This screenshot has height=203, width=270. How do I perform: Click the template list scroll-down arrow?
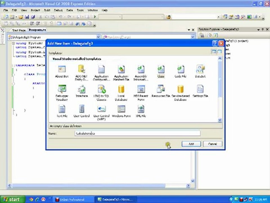pyautogui.click(x=220, y=120)
